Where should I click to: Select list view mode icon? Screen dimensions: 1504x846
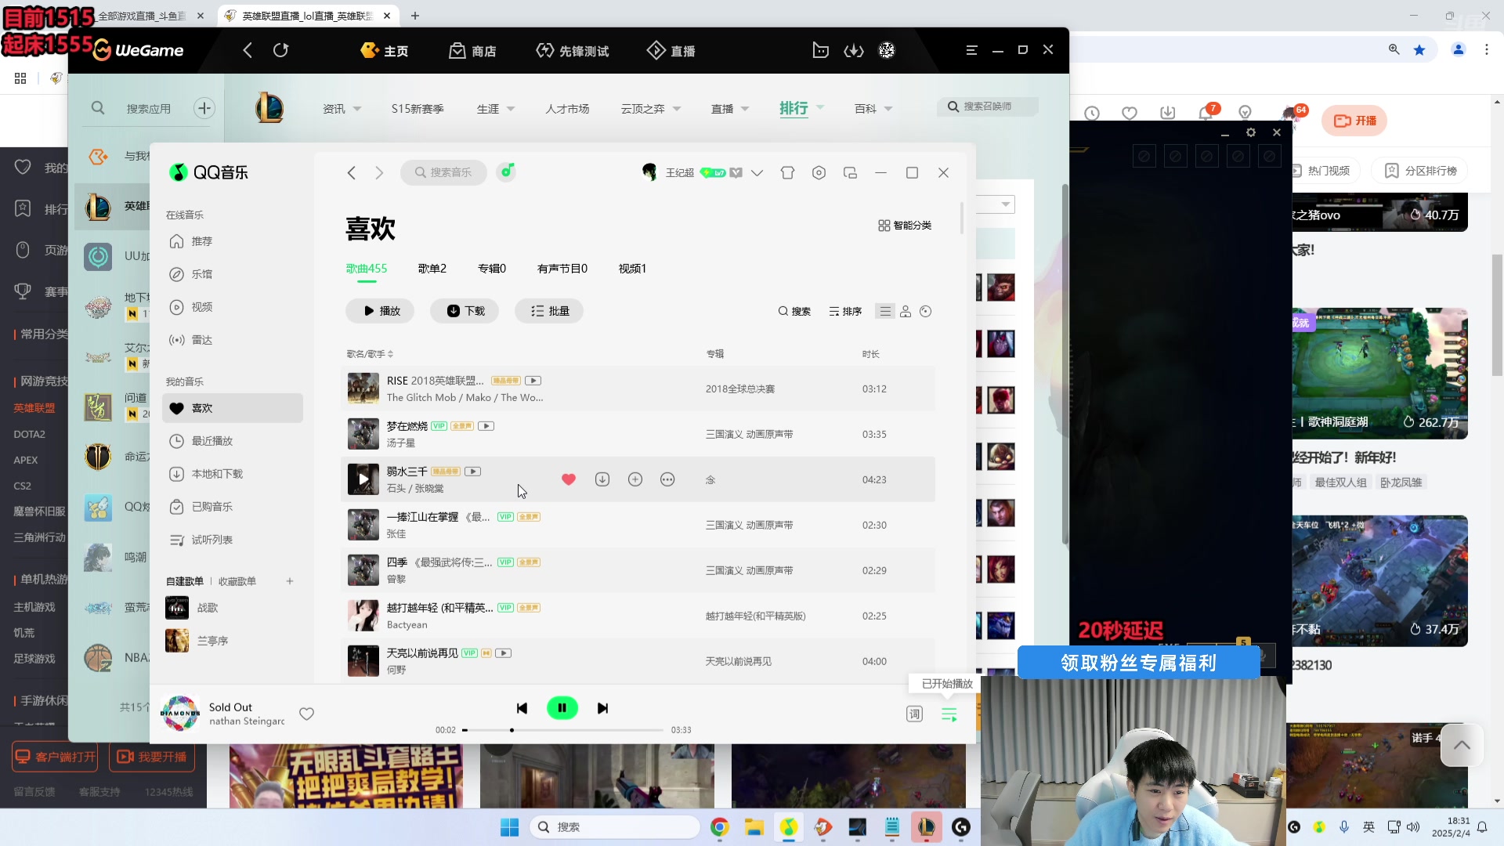point(885,312)
